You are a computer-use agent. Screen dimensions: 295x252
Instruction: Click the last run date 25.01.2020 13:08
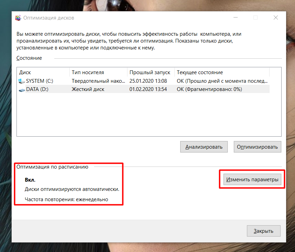148,81
